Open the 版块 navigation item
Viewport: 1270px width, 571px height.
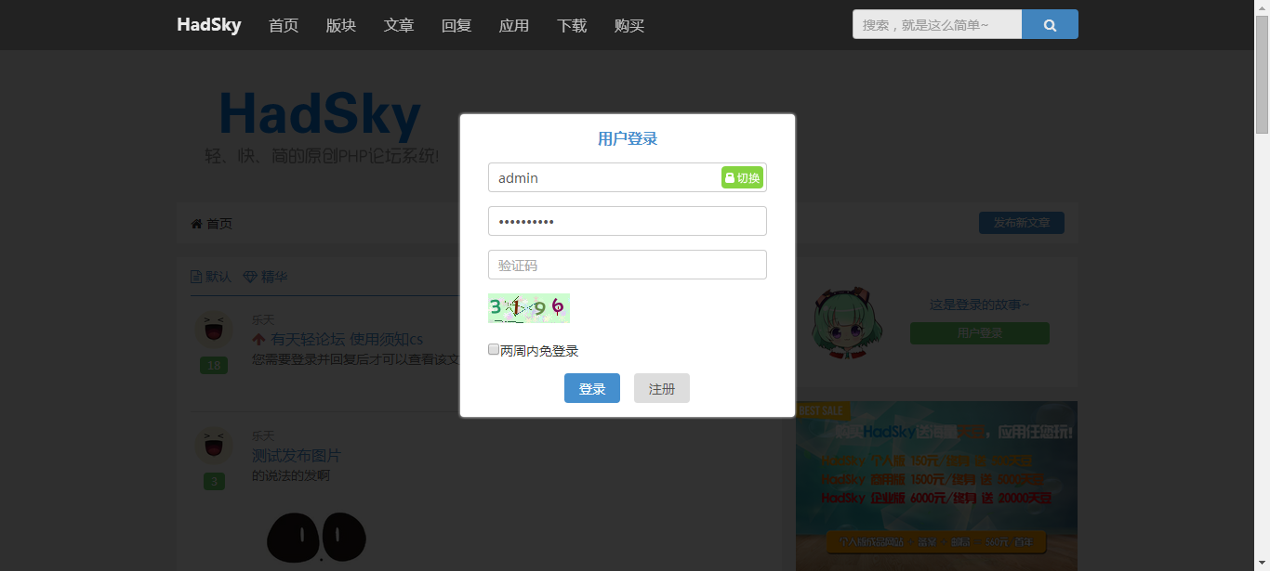[341, 25]
